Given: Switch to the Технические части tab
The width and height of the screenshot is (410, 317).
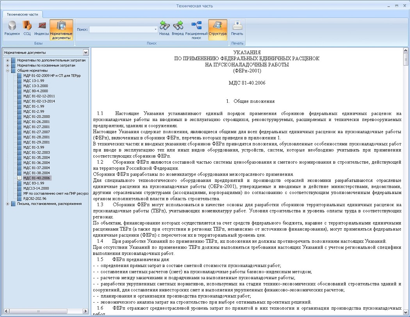Looking at the screenshot, I should point(23,14).
